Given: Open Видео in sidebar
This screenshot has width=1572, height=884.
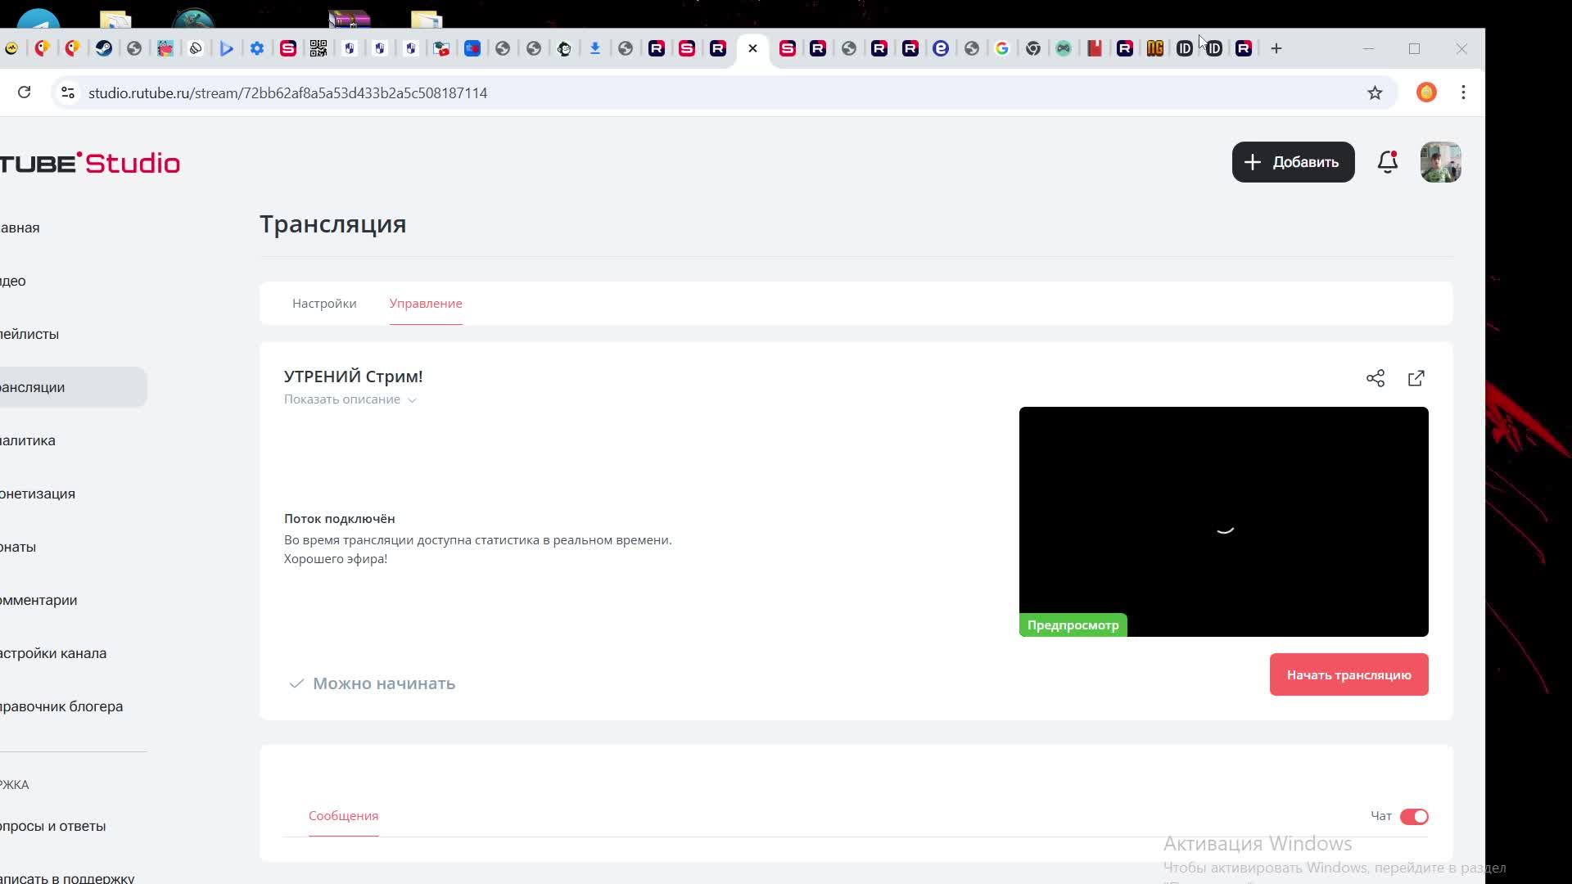Looking at the screenshot, I should [13, 281].
